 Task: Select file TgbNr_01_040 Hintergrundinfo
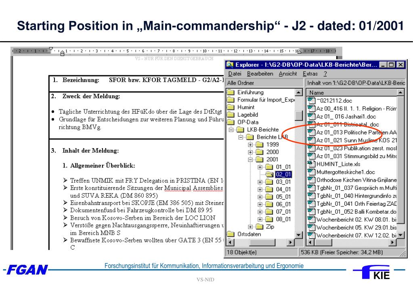tap(356, 196)
